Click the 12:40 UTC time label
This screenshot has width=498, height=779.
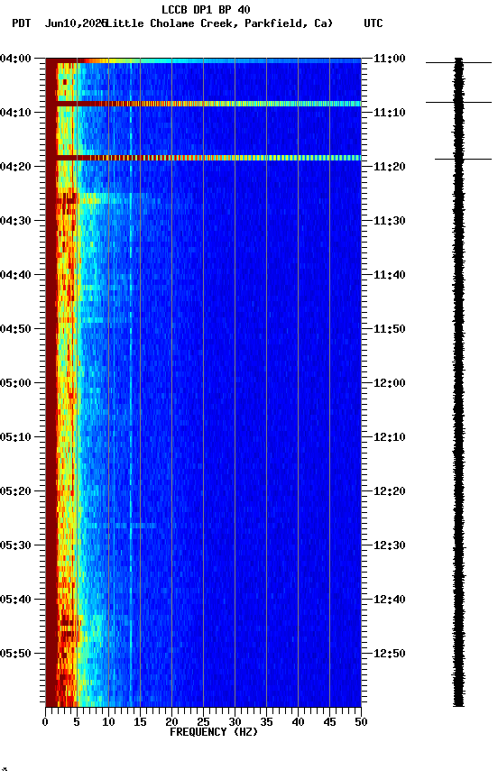coord(389,600)
